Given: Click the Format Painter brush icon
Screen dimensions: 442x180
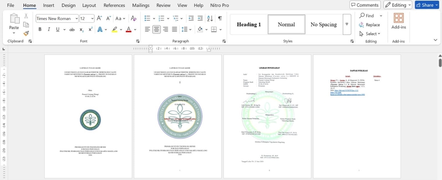Looking at the screenshot, I should pos(26,34).
